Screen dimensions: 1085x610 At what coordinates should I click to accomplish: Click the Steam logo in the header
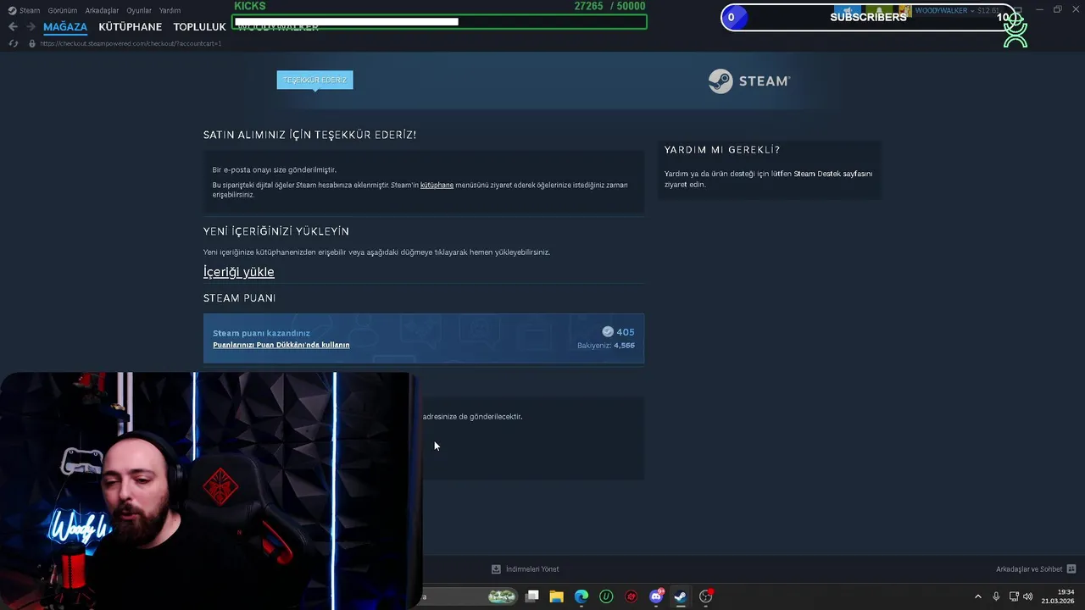[x=749, y=80]
